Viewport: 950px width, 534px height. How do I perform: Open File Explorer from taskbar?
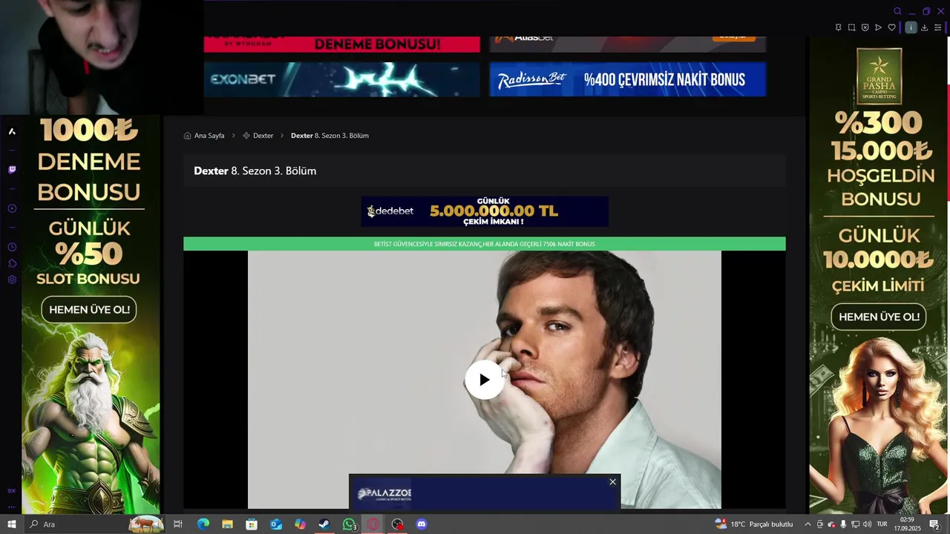[x=227, y=524]
